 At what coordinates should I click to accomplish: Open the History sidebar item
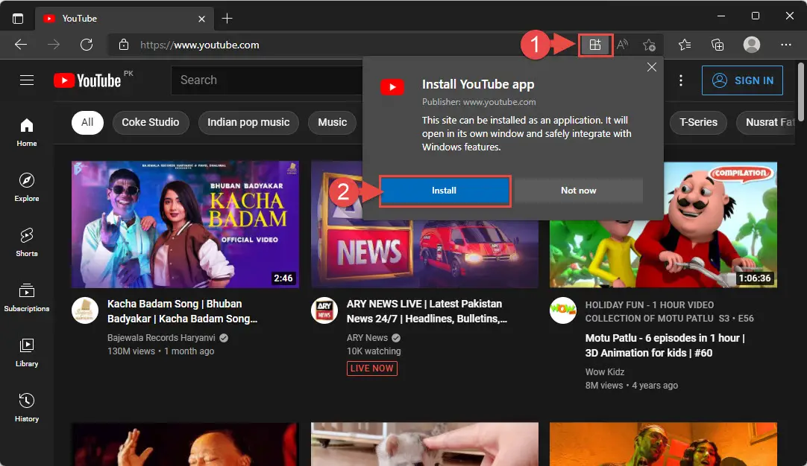27,407
